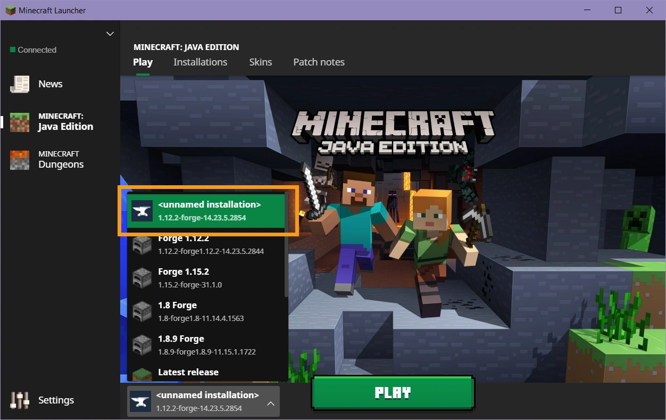Click the installation list scrollbar
Viewport: 666px width, 420px height.
[287, 244]
